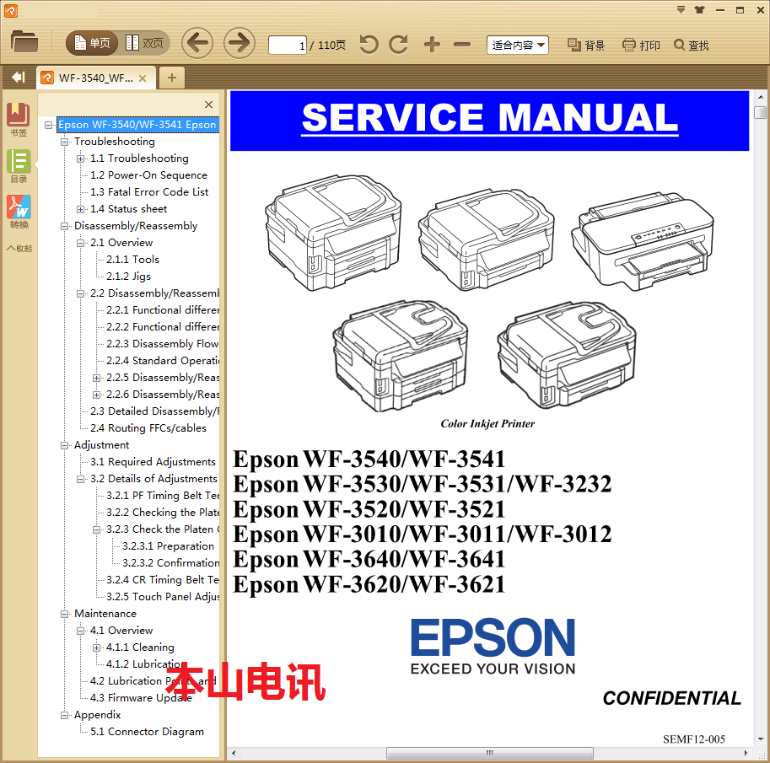Image resolution: width=770 pixels, height=763 pixels.
Task: Click the scroll right arrow
Action: pyautogui.click(x=746, y=753)
